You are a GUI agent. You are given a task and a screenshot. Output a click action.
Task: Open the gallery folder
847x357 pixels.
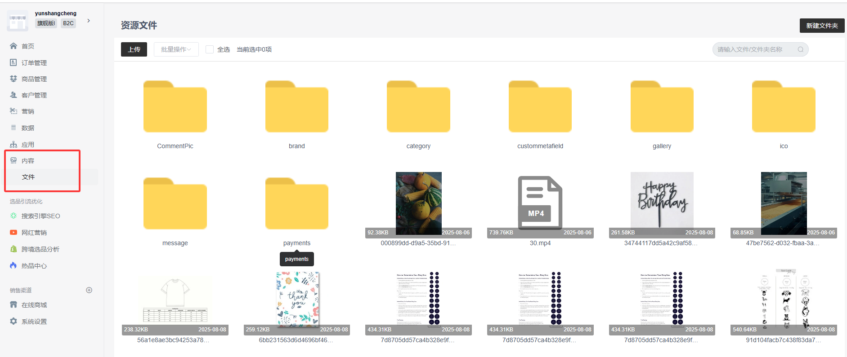click(662, 108)
